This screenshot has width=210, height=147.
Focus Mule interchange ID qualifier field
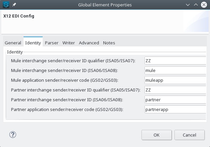pyautogui.click(x=175, y=61)
